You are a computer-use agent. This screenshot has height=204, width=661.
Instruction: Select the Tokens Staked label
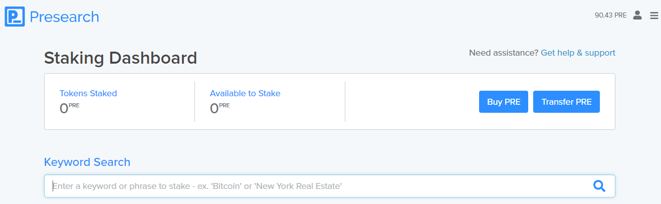pyautogui.click(x=88, y=93)
